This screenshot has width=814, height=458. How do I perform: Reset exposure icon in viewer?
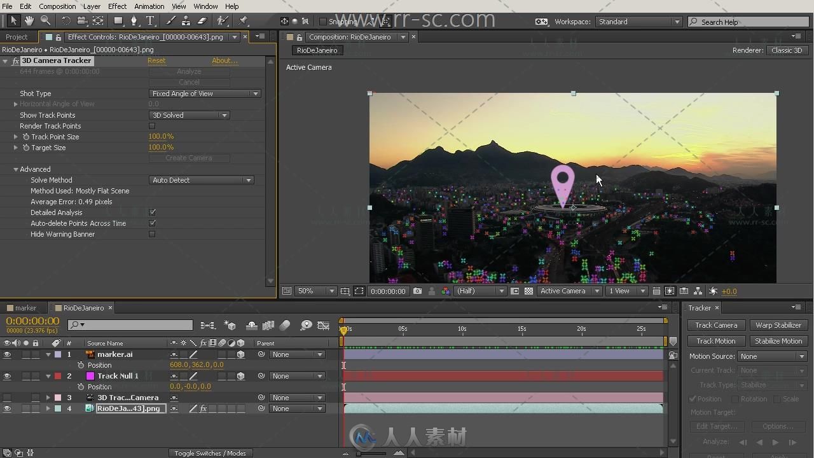pos(713,291)
